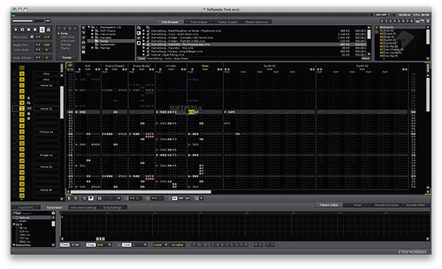Open the Grid snap dropdown

point(104,245)
